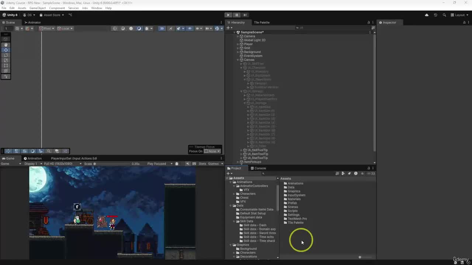Open the Window menu

pos(96,8)
